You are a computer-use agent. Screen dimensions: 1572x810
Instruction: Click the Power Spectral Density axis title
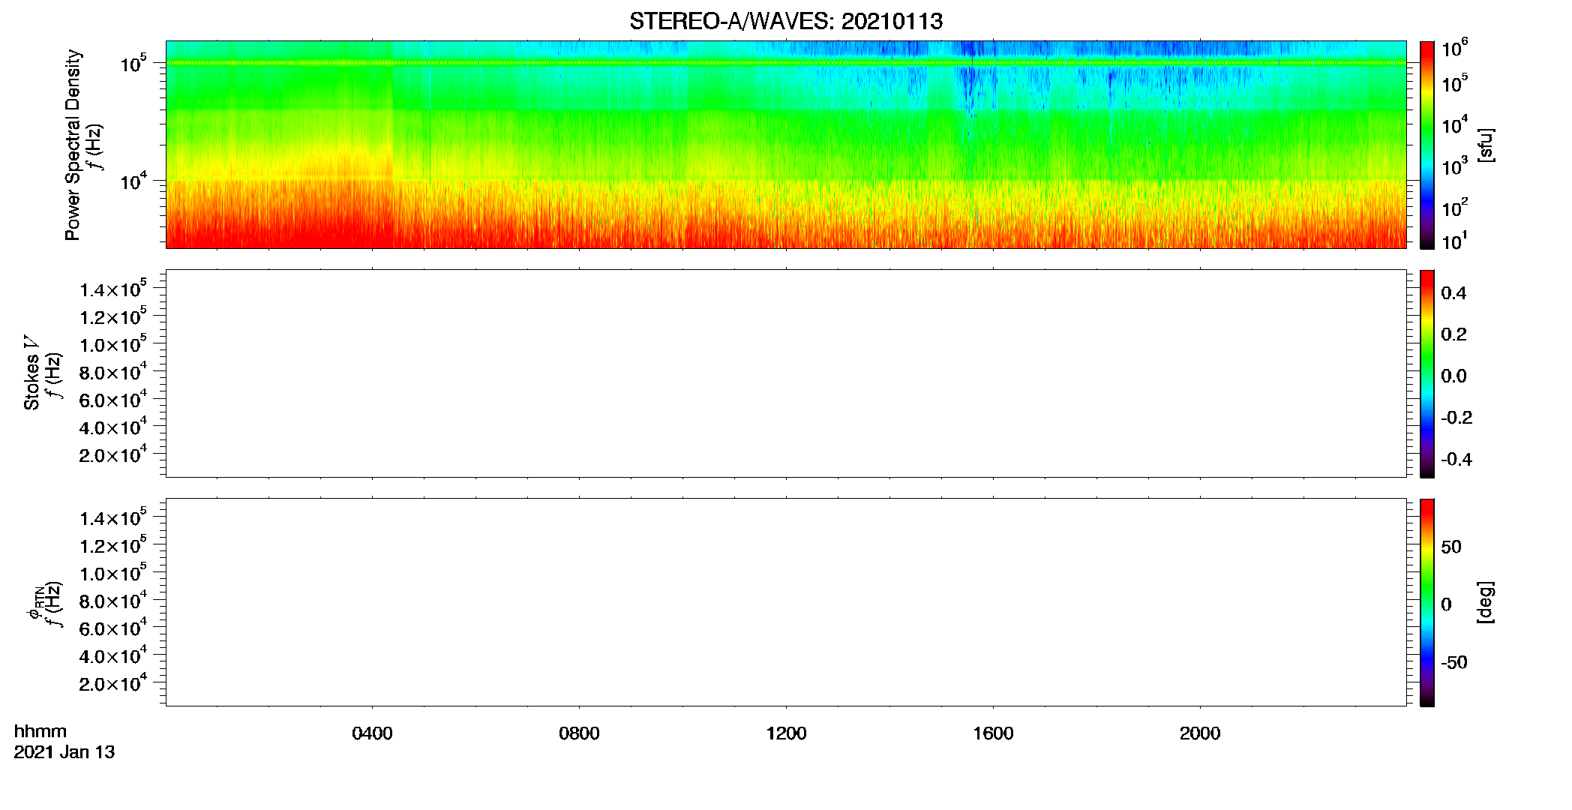[73, 145]
